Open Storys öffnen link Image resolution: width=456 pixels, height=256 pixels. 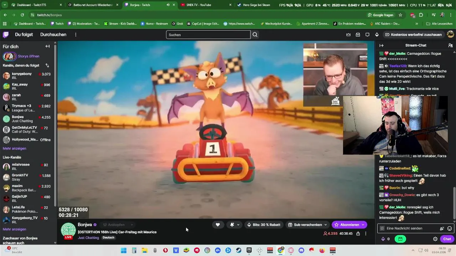pyautogui.click(x=28, y=56)
